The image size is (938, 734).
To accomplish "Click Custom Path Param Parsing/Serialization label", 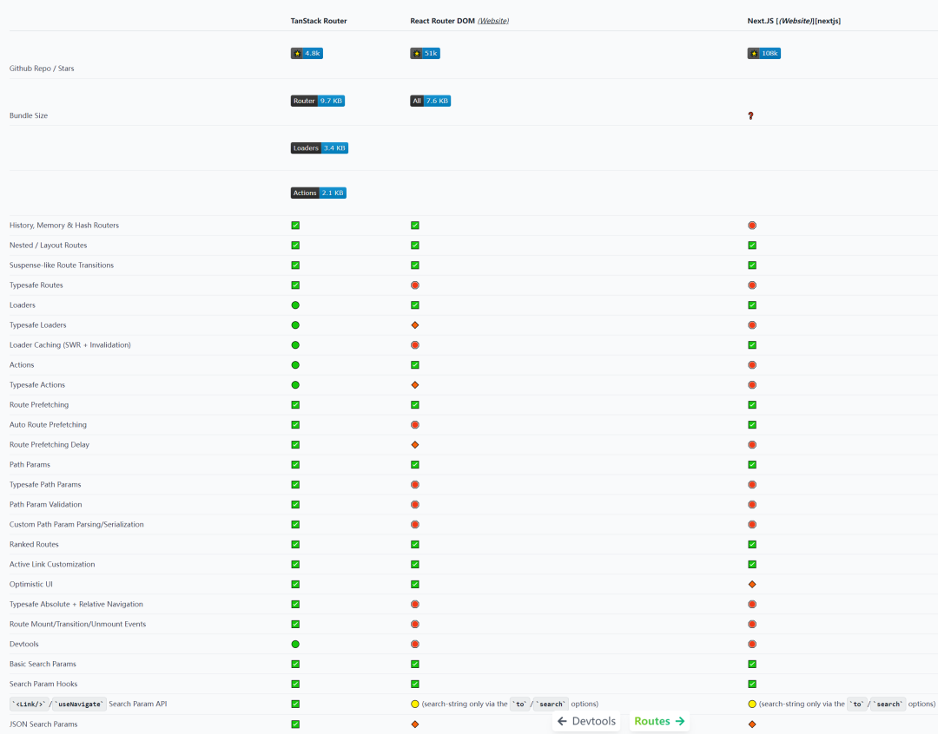I will pos(76,524).
